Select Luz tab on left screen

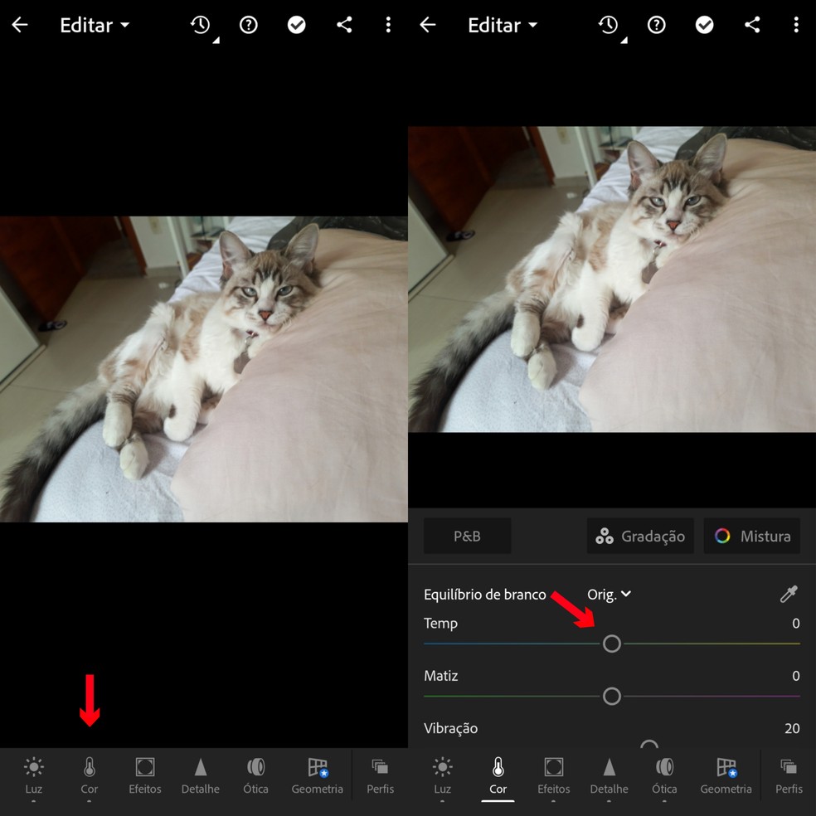[x=34, y=775]
